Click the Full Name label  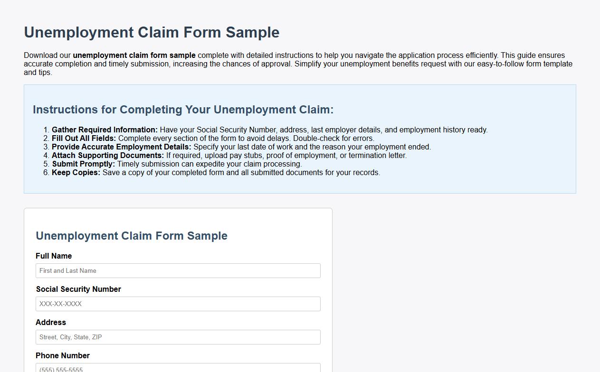54,256
